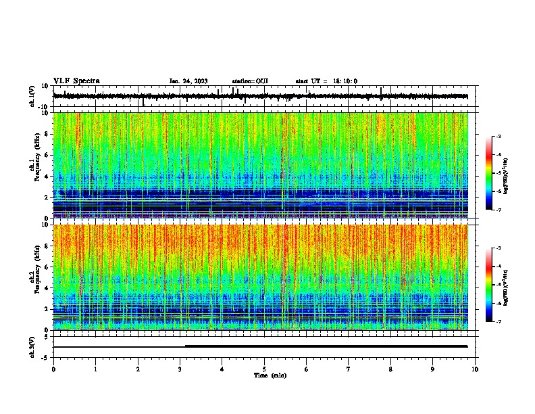Click the "-3" label on ch.1 colorbar
Screen dimensions: 535x414
pyautogui.click(x=499, y=136)
